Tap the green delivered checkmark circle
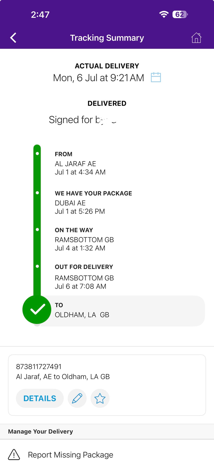214x465 pixels. (x=37, y=309)
